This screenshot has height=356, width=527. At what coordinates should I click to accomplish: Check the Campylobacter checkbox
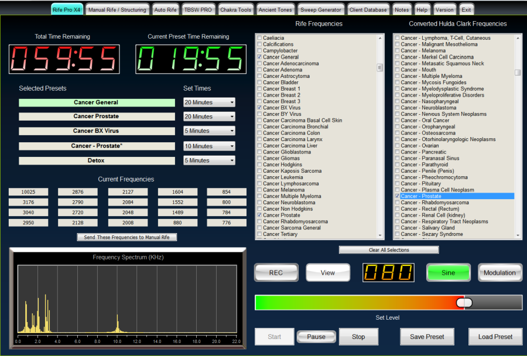tap(259, 50)
